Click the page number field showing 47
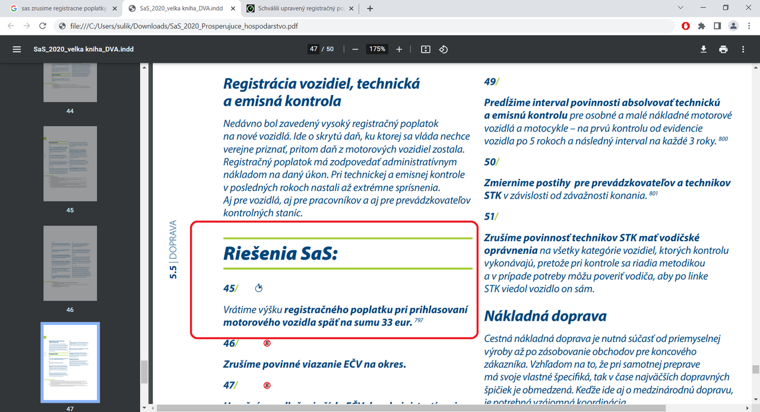The height and width of the screenshot is (412, 760). (x=313, y=49)
